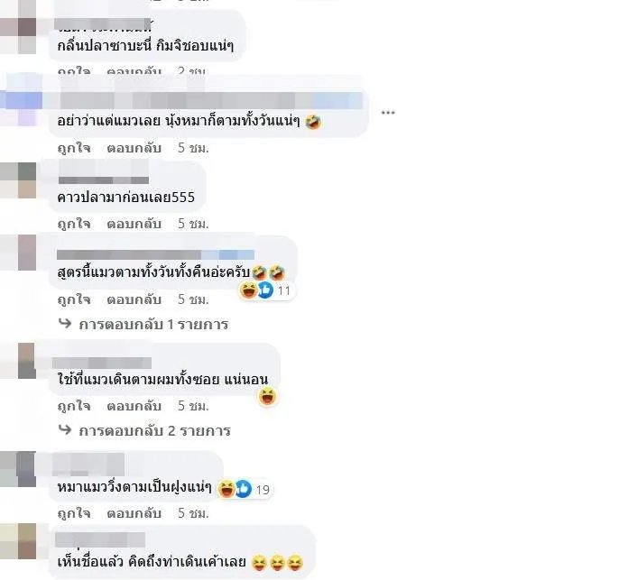Open profile picture of คาวปลามาก่อนเลย commenter
This screenshot has width=637, height=580.
(18, 180)
